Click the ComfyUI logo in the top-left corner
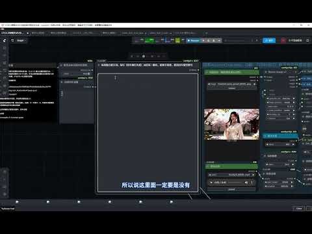The image size is (312, 234). click(5, 40)
